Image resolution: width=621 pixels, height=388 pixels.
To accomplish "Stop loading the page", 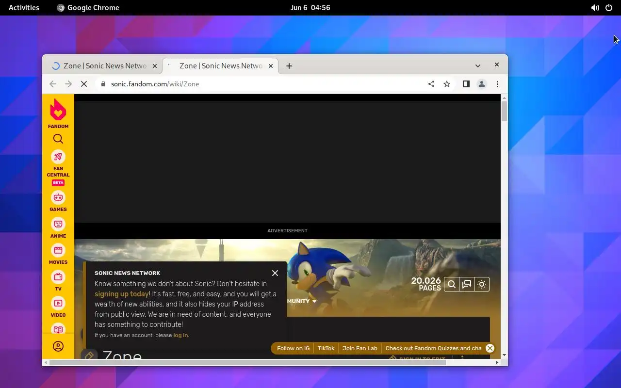I will tap(84, 84).
